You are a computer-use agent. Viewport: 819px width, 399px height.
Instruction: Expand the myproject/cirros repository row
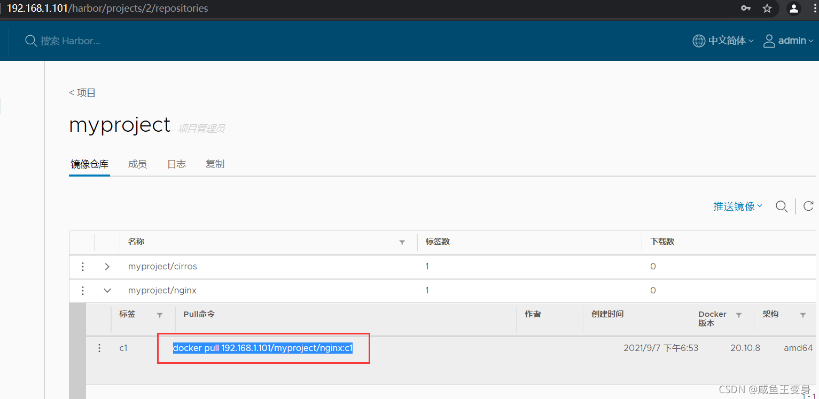pyautogui.click(x=107, y=266)
